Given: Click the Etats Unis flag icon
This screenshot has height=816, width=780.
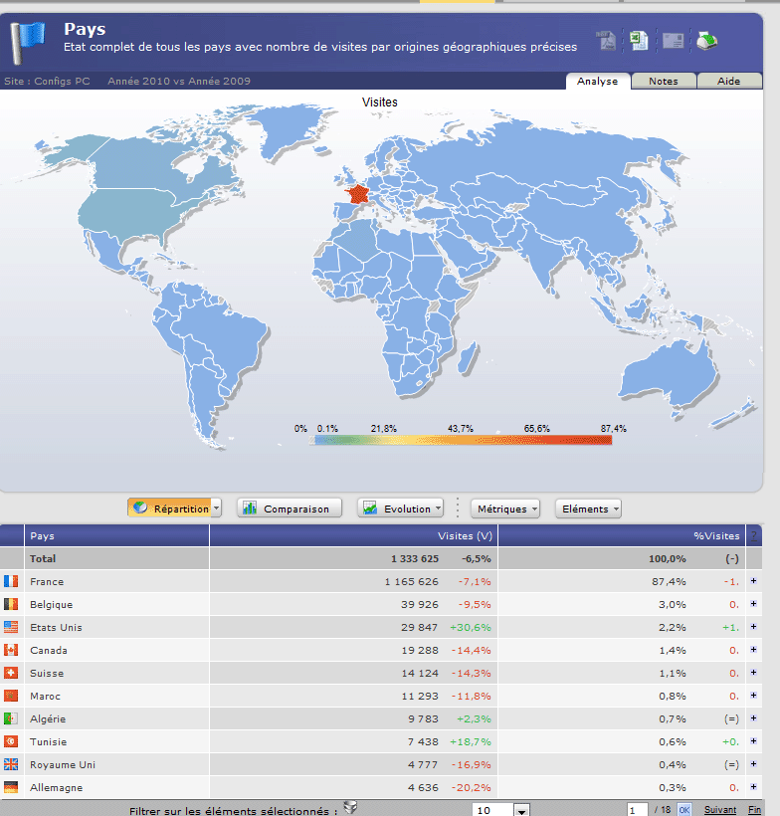Looking at the screenshot, I should [x=11, y=627].
